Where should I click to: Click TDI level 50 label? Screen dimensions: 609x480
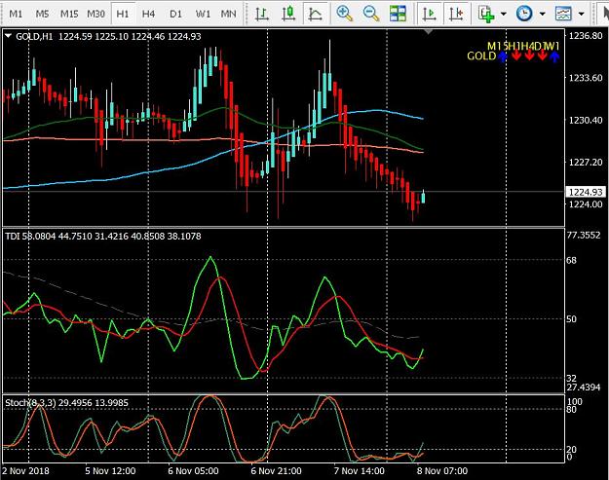coord(571,319)
